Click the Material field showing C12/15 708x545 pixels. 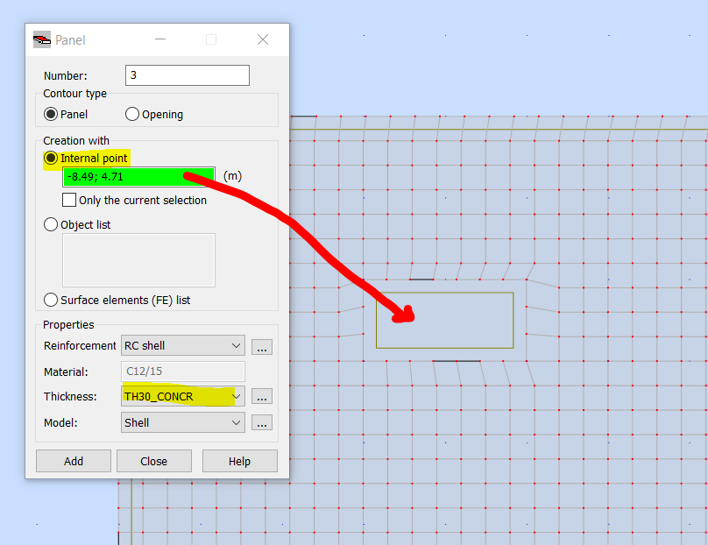click(x=182, y=371)
